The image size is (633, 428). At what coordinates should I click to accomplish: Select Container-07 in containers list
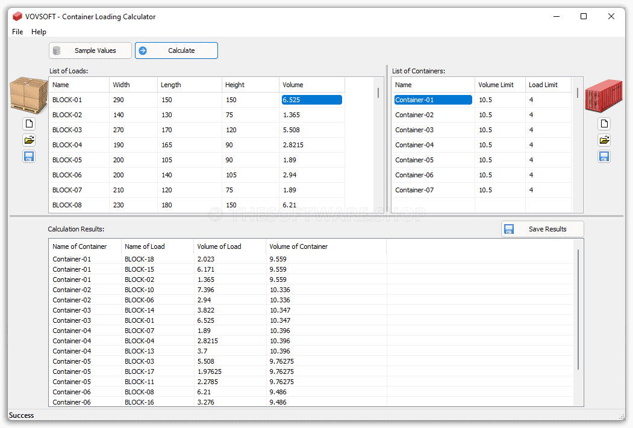pyautogui.click(x=414, y=190)
